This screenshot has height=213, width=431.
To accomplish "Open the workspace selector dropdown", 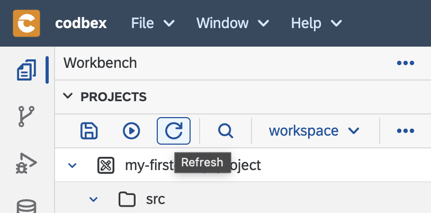I will coord(314,131).
